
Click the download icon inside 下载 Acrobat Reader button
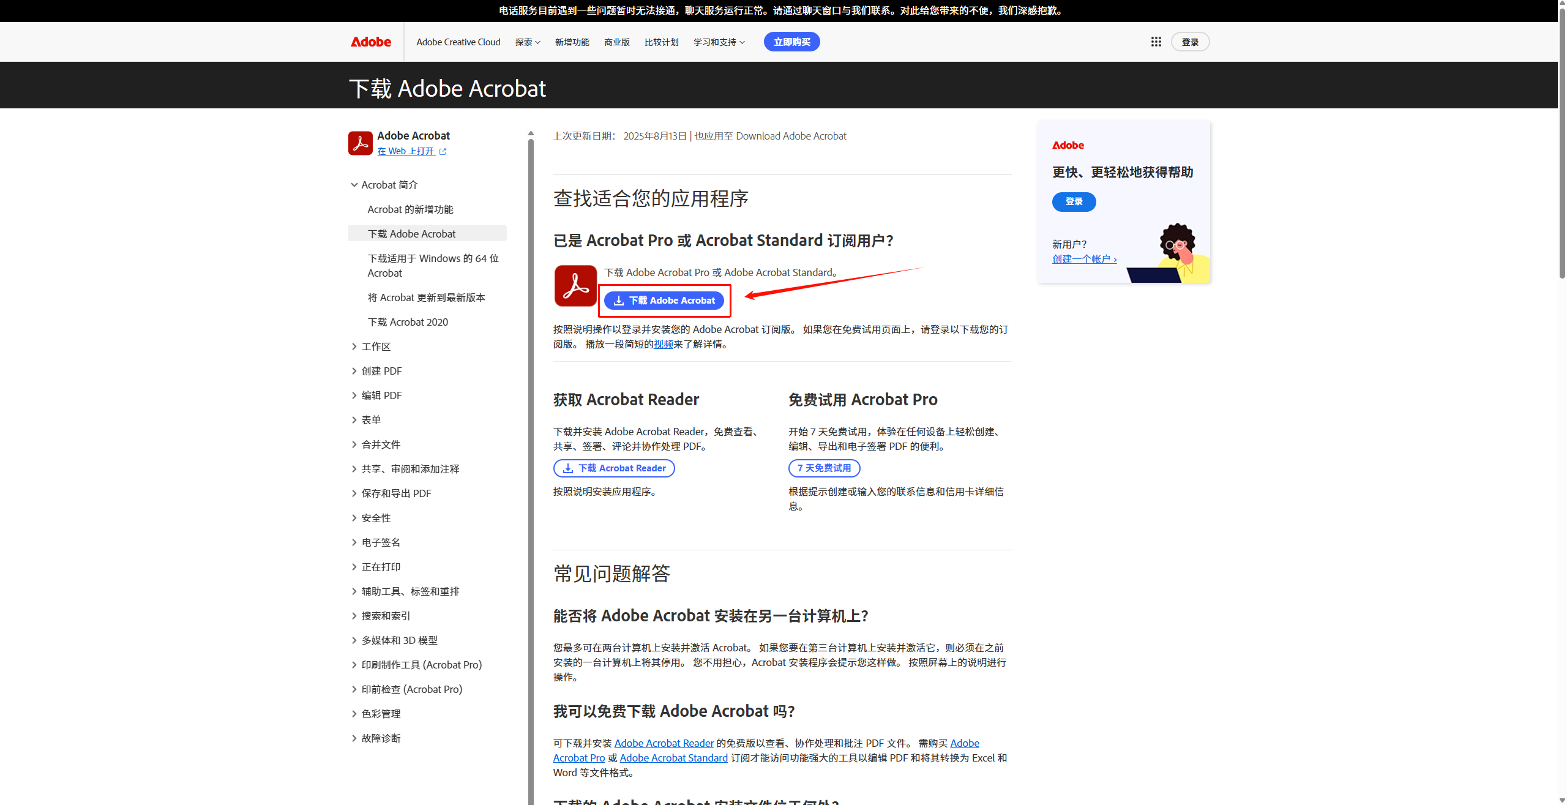[569, 468]
